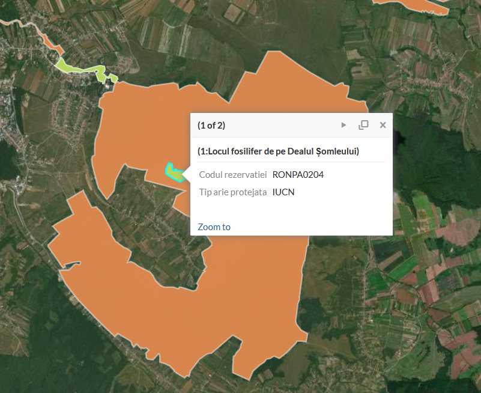
Task: Click the "(1 of 2)" popup header
Action: pos(211,125)
